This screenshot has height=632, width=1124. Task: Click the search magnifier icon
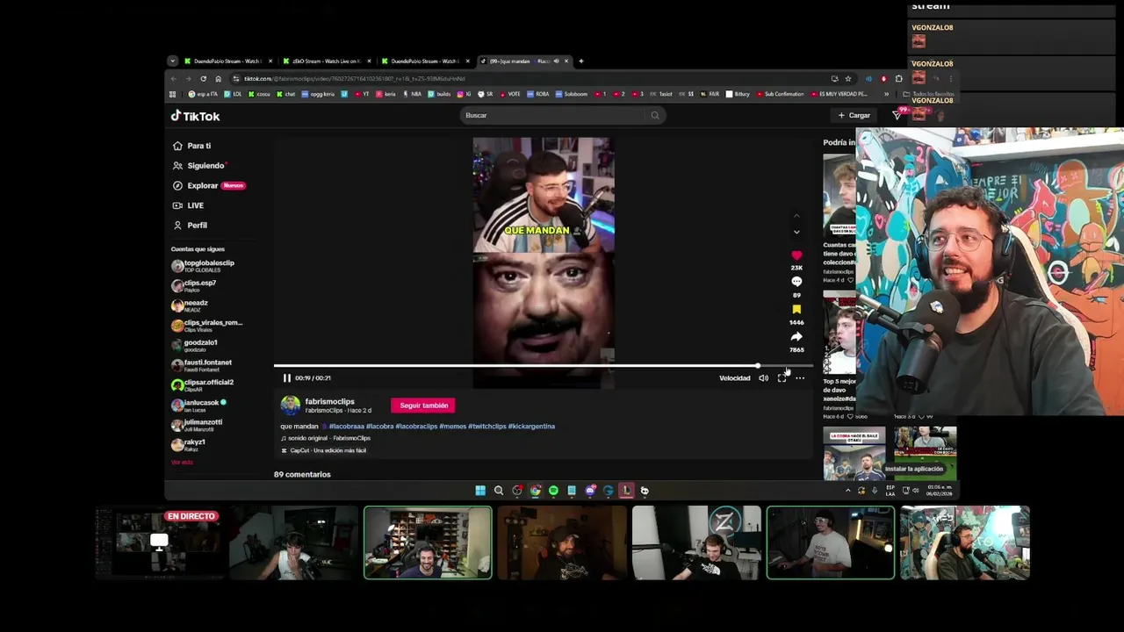655,115
